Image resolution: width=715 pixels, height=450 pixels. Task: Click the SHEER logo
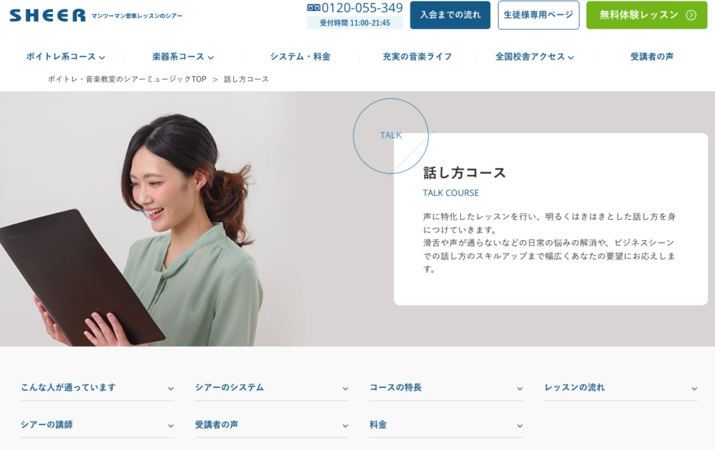(47, 15)
